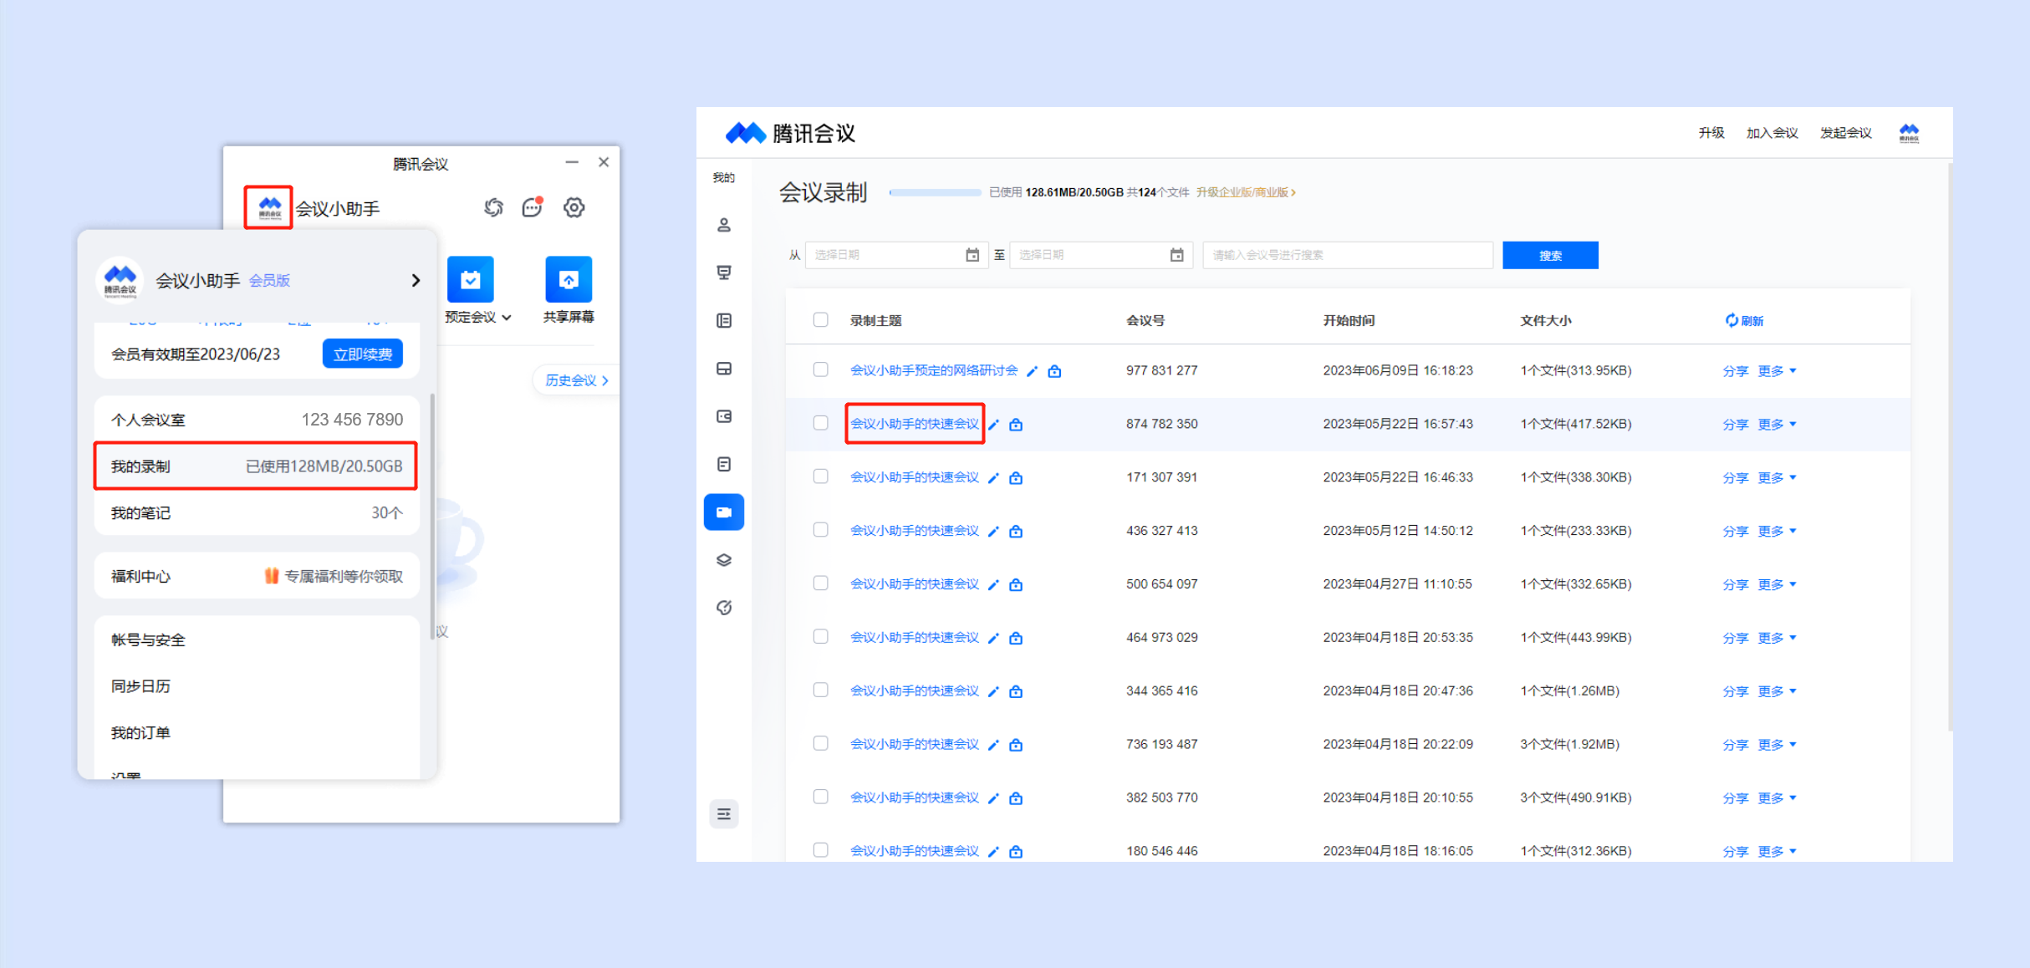2030x968 pixels.
Task: Click the lock icon for meeting 171 307 391
Action: (x=1016, y=478)
